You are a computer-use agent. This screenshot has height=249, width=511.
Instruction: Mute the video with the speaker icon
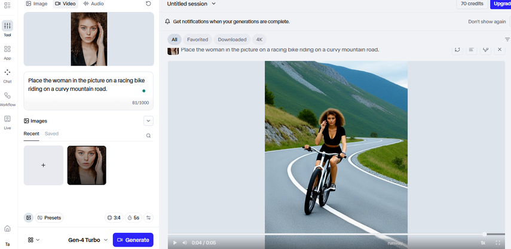pos(185,243)
